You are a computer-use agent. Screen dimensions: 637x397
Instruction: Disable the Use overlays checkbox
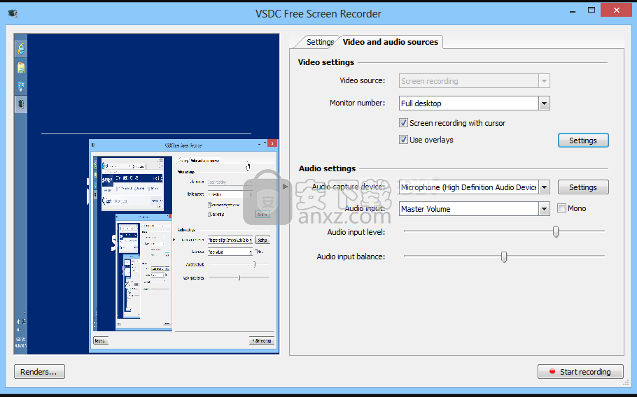403,140
